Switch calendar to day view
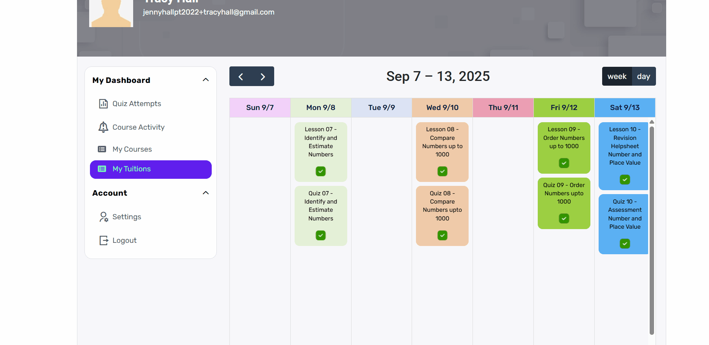Screen dimensions: 709x345 point(644,76)
